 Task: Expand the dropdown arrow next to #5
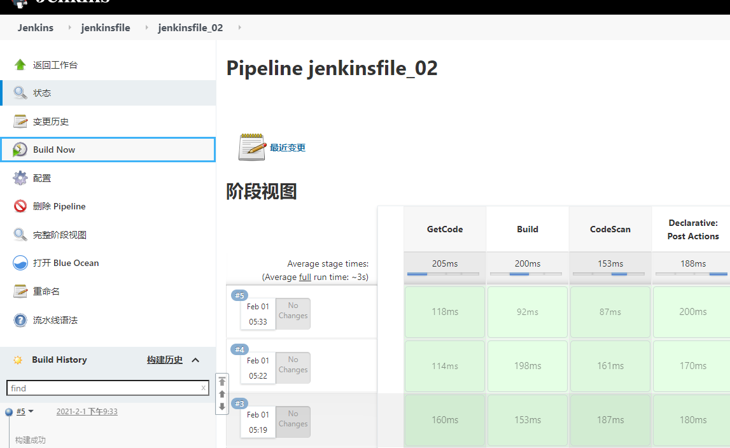pos(31,411)
